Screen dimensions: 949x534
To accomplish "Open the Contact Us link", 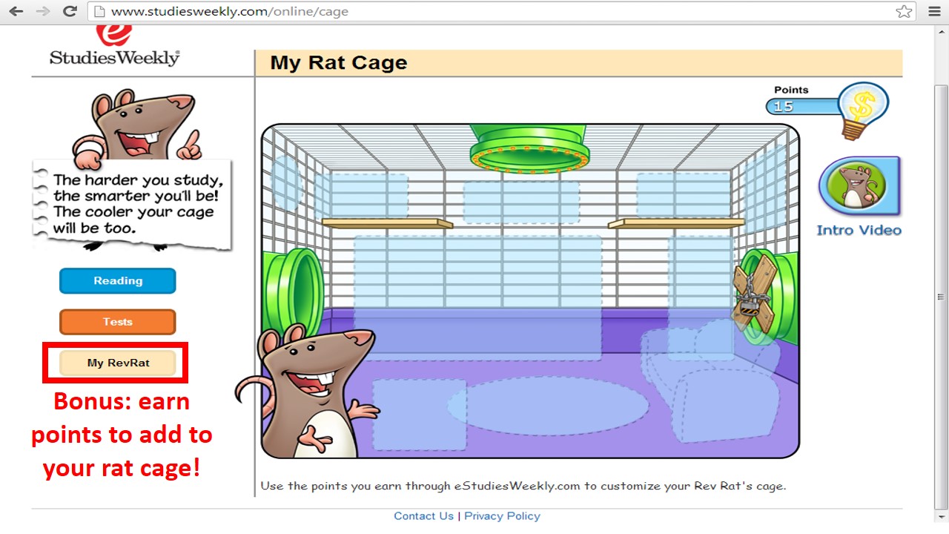I will (x=423, y=516).
